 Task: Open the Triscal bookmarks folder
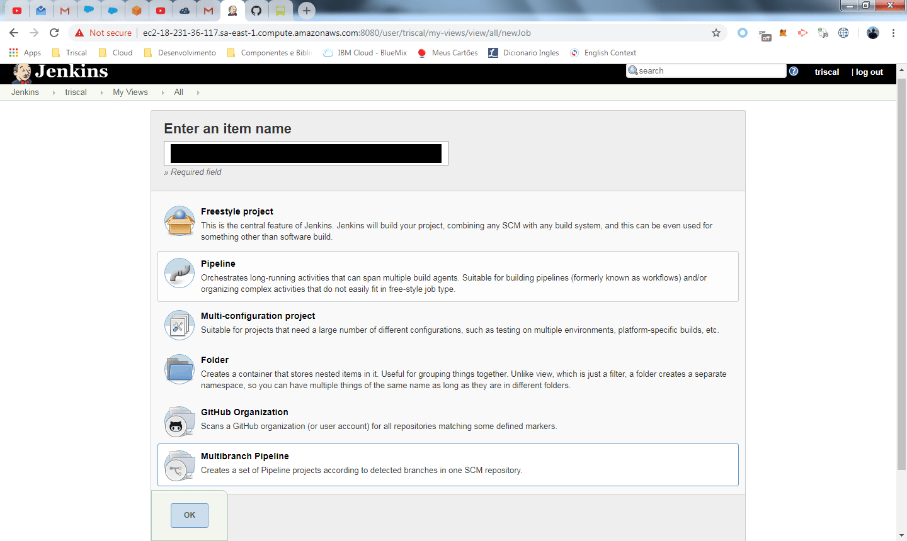[69, 53]
